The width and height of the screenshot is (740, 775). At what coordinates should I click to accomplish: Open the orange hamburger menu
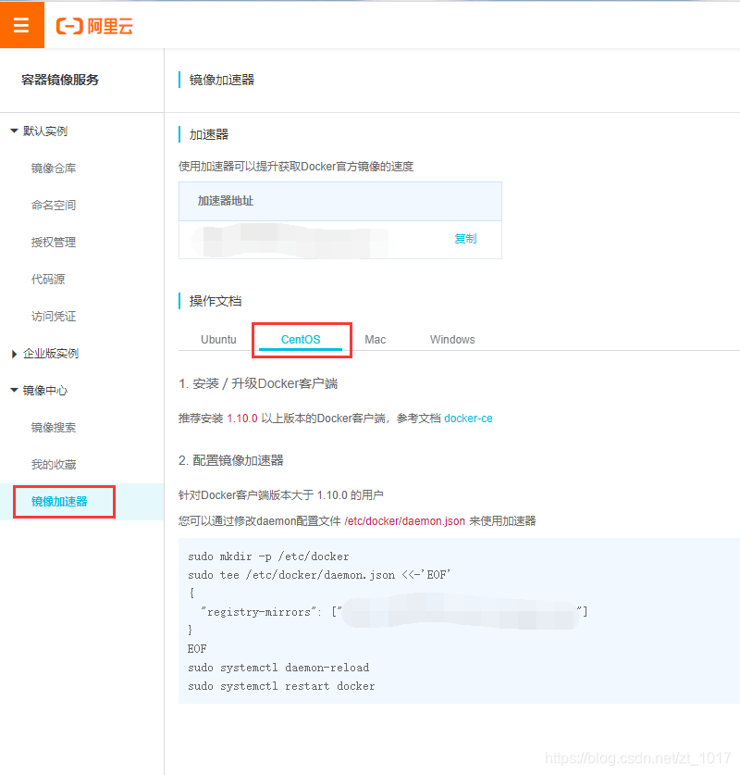[x=21, y=24]
